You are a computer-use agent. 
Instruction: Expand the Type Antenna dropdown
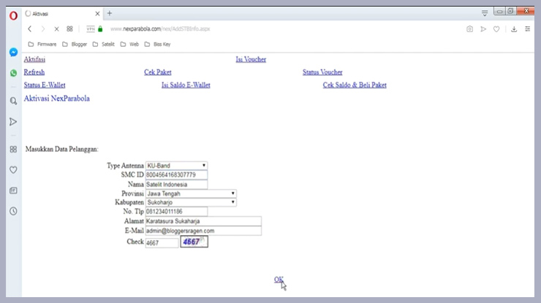pyautogui.click(x=176, y=166)
